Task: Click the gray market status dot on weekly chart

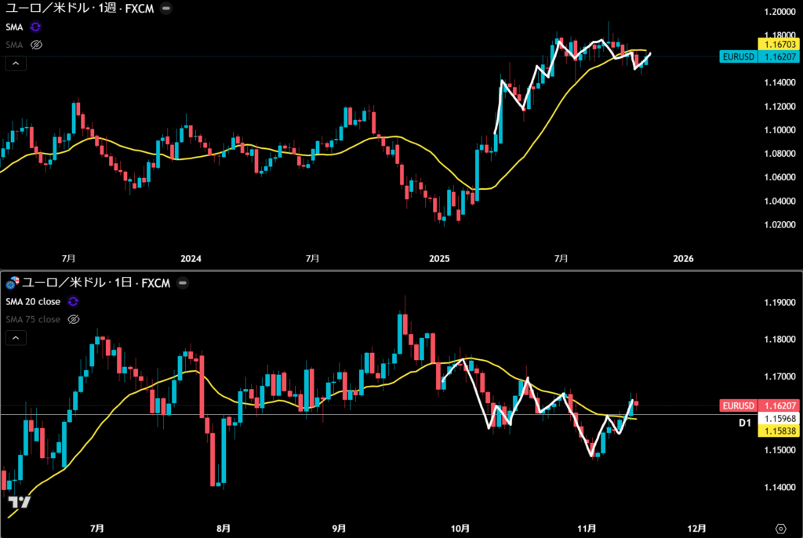Action: (165, 9)
